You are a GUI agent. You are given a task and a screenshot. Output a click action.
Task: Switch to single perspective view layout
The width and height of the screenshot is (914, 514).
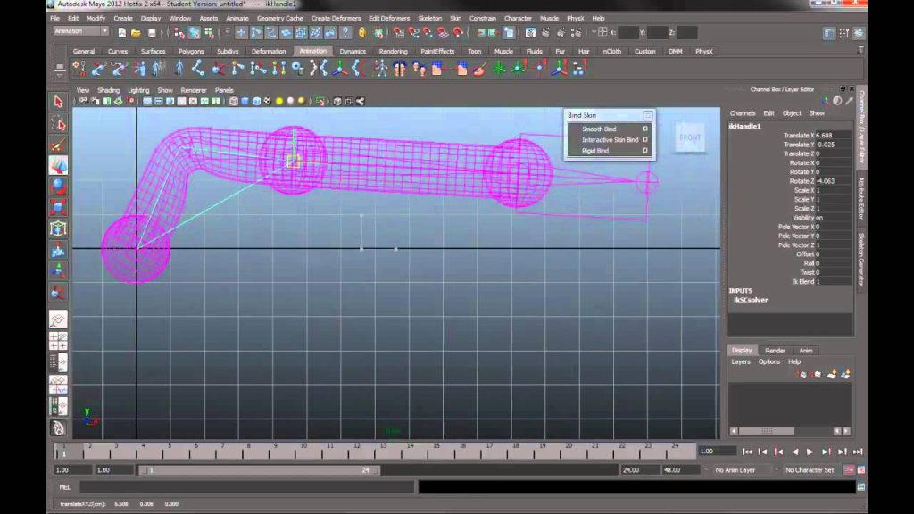(58, 319)
